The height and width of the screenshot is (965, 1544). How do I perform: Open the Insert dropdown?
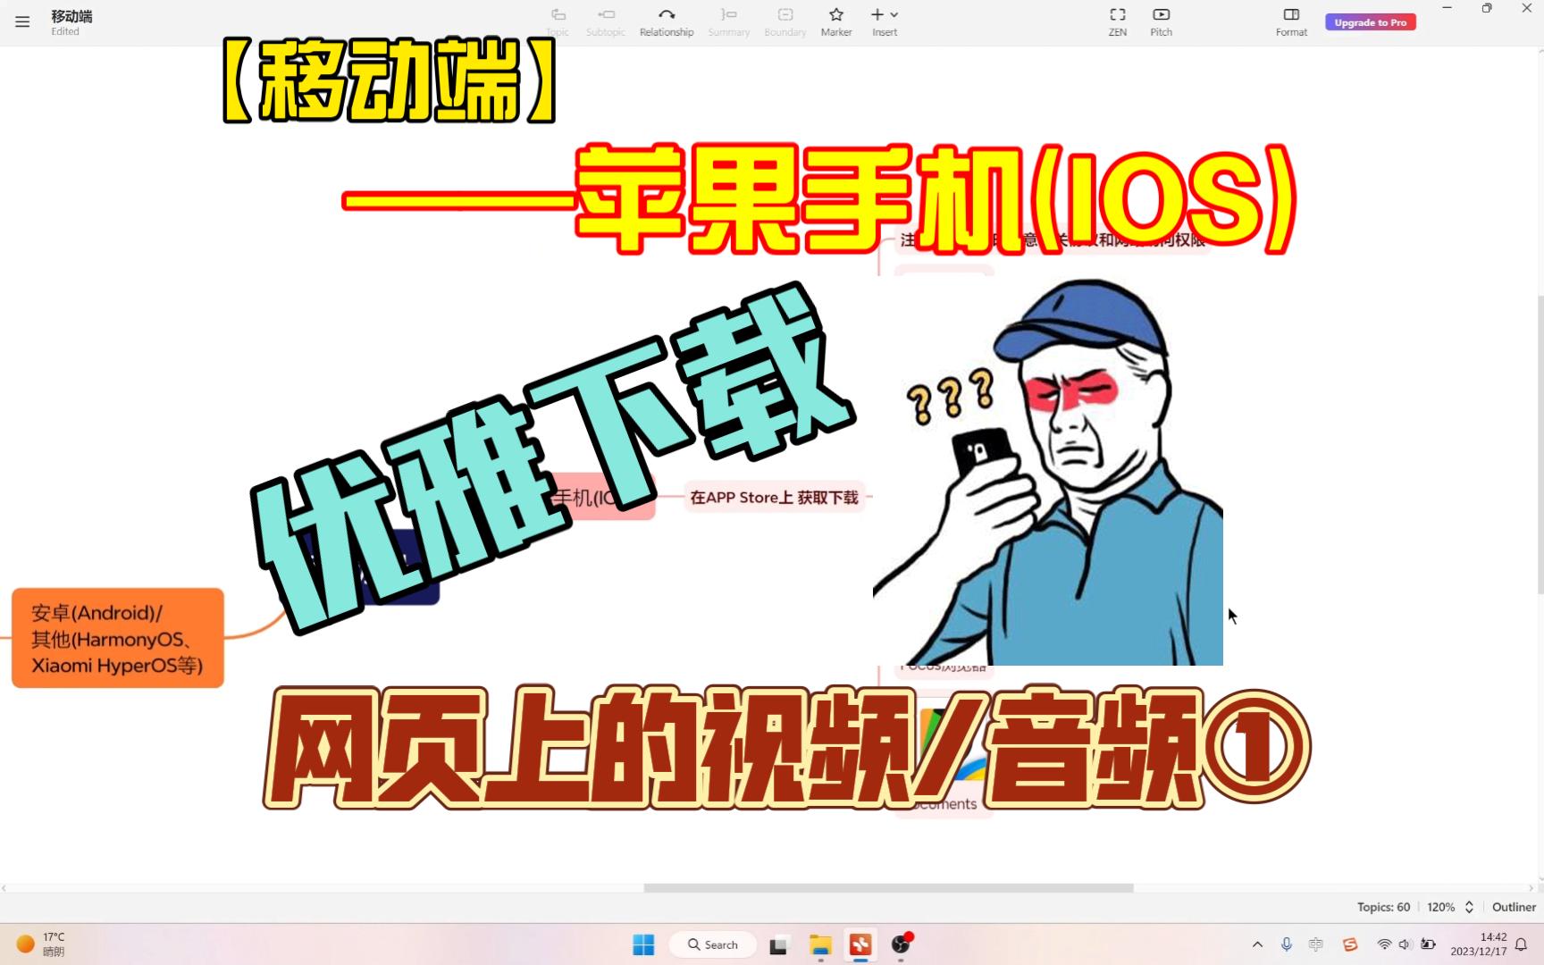click(x=885, y=22)
